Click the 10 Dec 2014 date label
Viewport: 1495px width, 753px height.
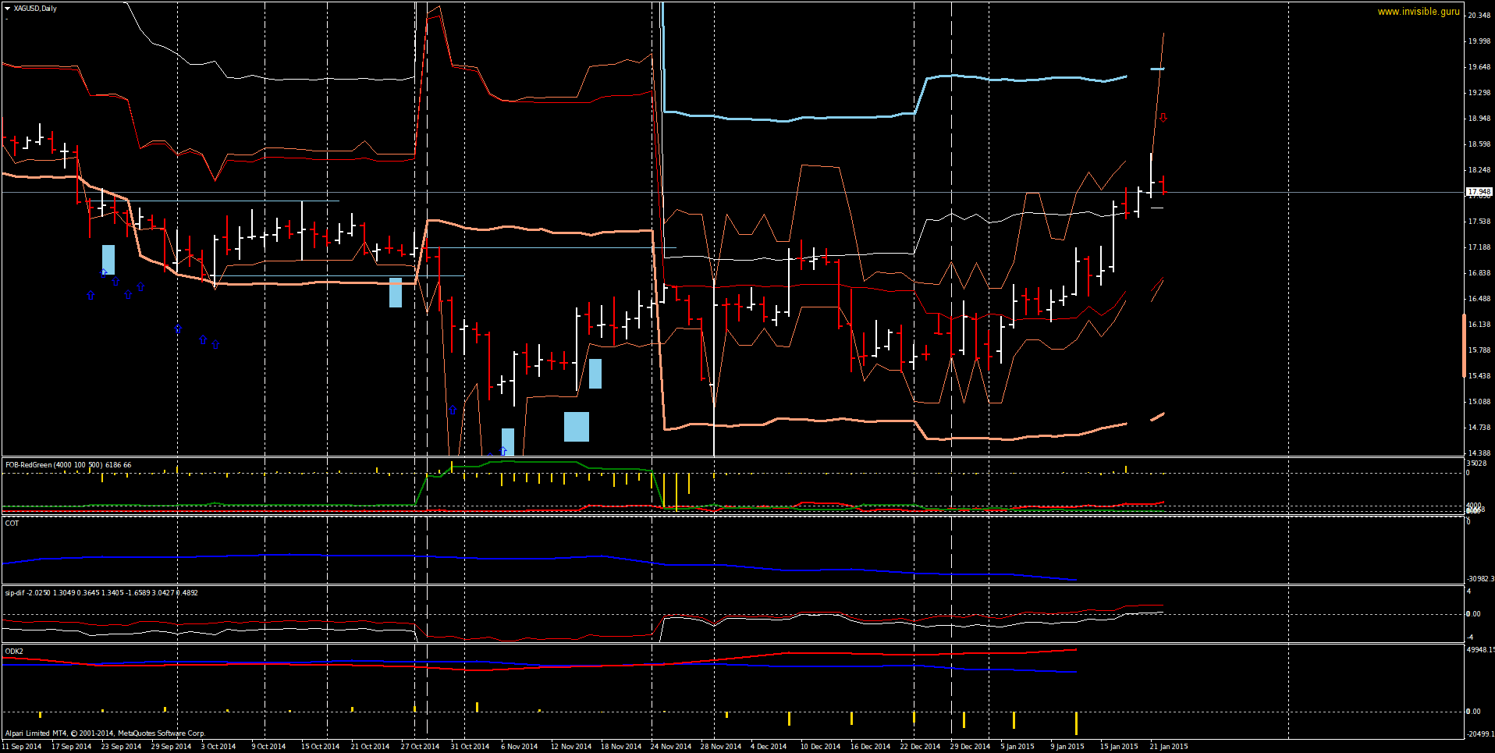[821, 747]
